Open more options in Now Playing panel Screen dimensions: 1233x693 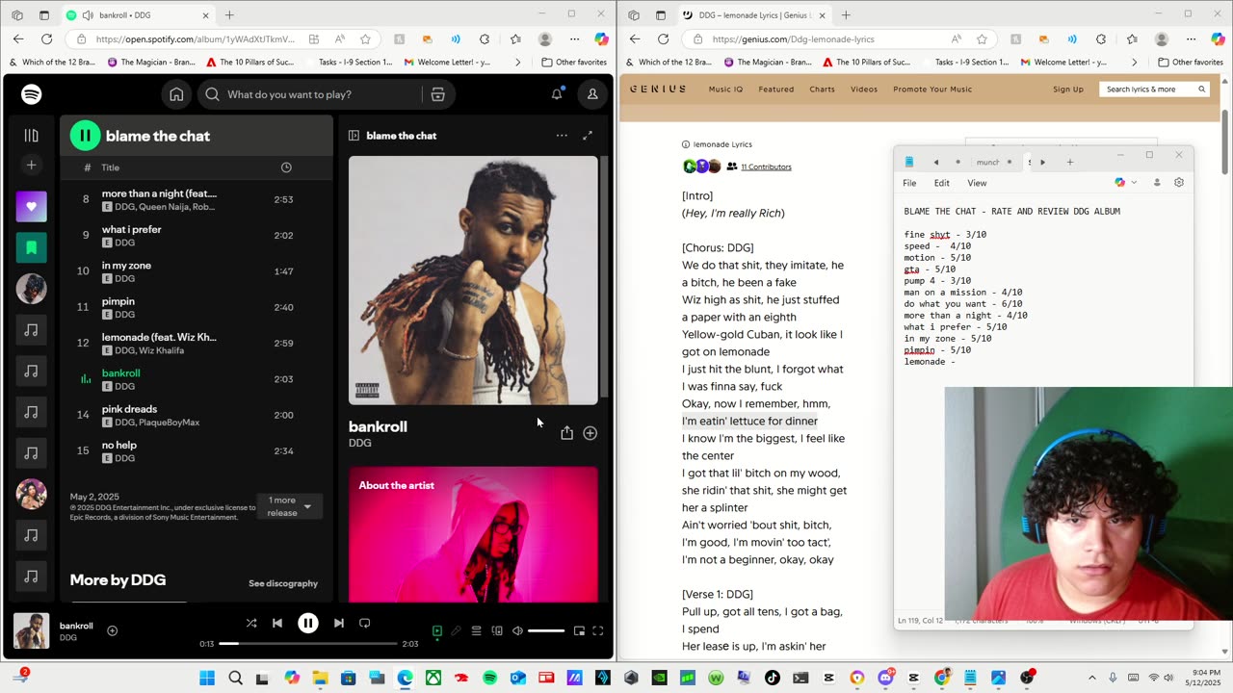click(x=562, y=136)
